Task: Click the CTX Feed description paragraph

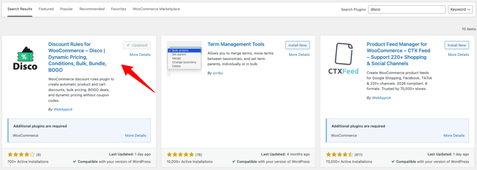Action: (x=399, y=81)
